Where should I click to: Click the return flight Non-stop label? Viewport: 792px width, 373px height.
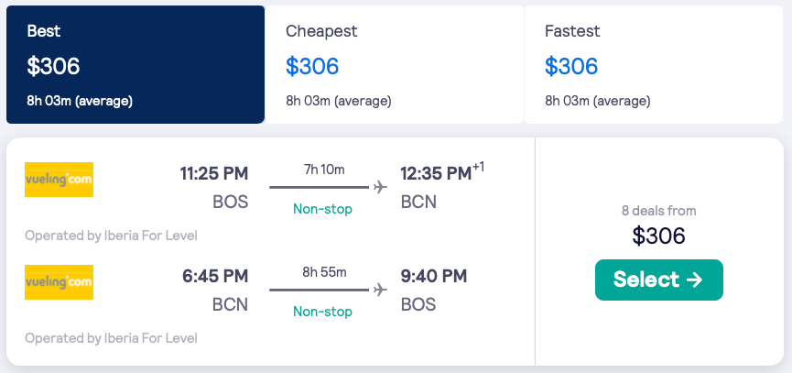[x=322, y=312]
